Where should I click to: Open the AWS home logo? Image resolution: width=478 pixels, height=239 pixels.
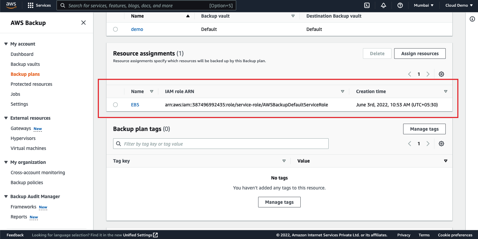coord(11,5)
